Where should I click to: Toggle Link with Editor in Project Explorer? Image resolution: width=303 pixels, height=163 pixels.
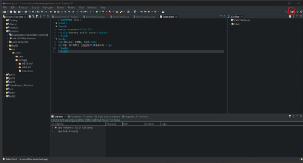coord(33,17)
